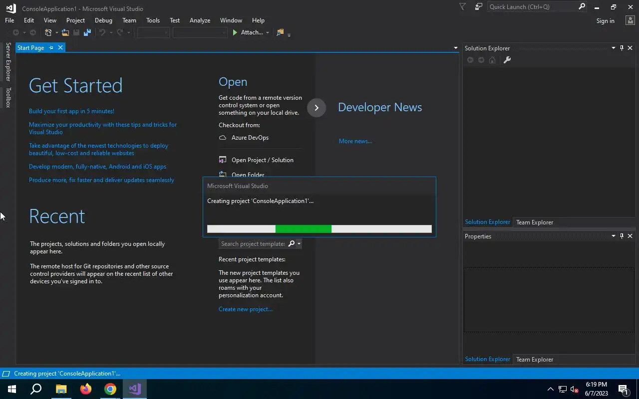Click the Build your first app link
Image resolution: width=639 pixels, height=399 pixels.
pos(71,111)
